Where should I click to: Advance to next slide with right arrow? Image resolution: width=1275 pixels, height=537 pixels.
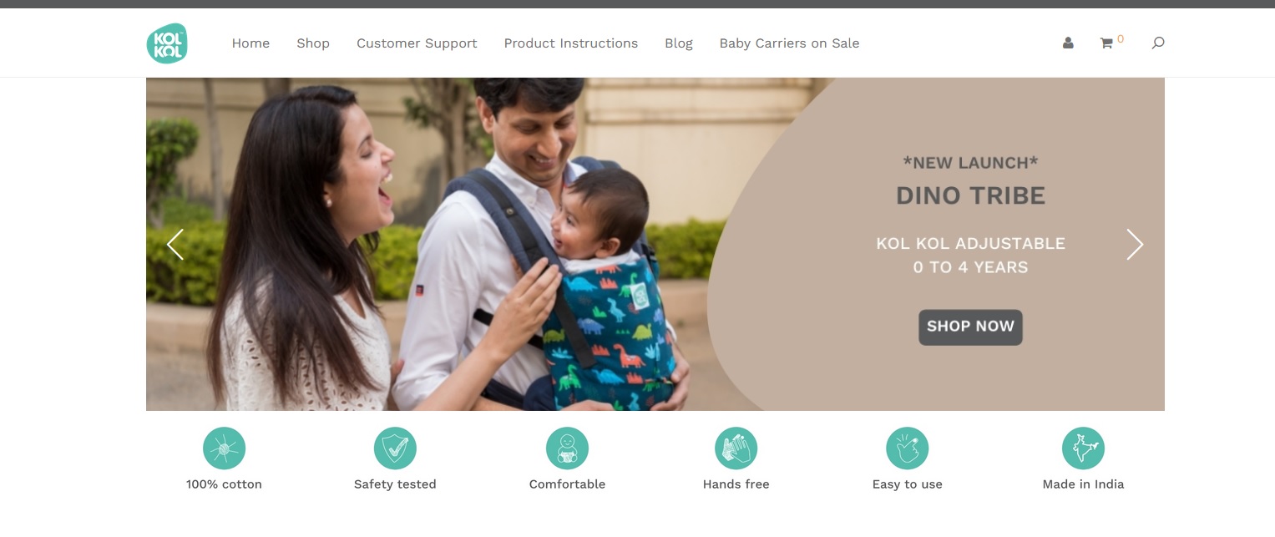point(1135,245)
